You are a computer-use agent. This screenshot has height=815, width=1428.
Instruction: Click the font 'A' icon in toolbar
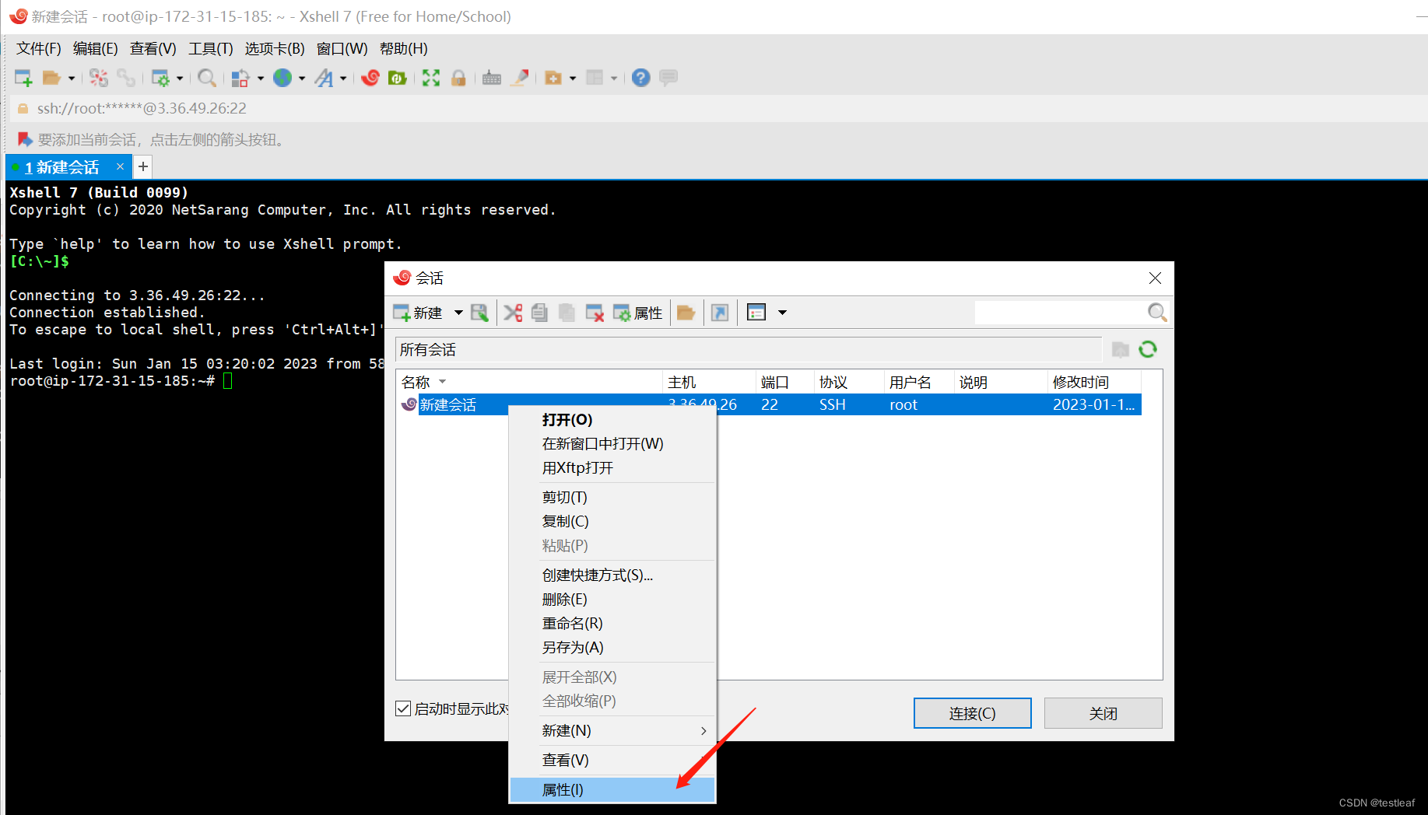point(324,78)
